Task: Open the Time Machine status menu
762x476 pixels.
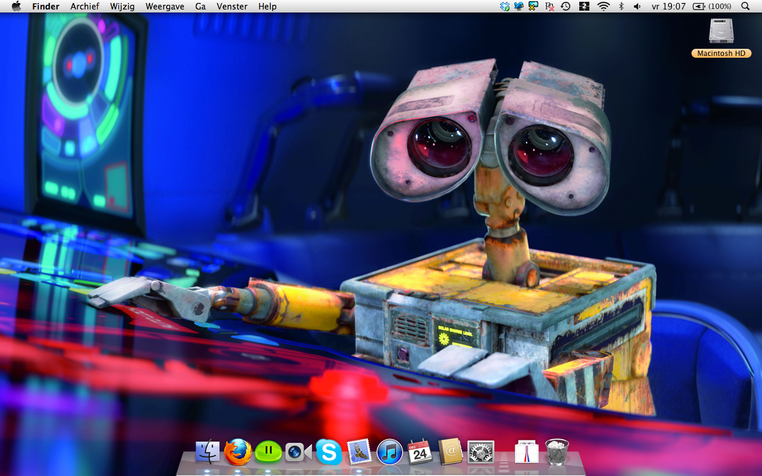Action: [566, 7]
